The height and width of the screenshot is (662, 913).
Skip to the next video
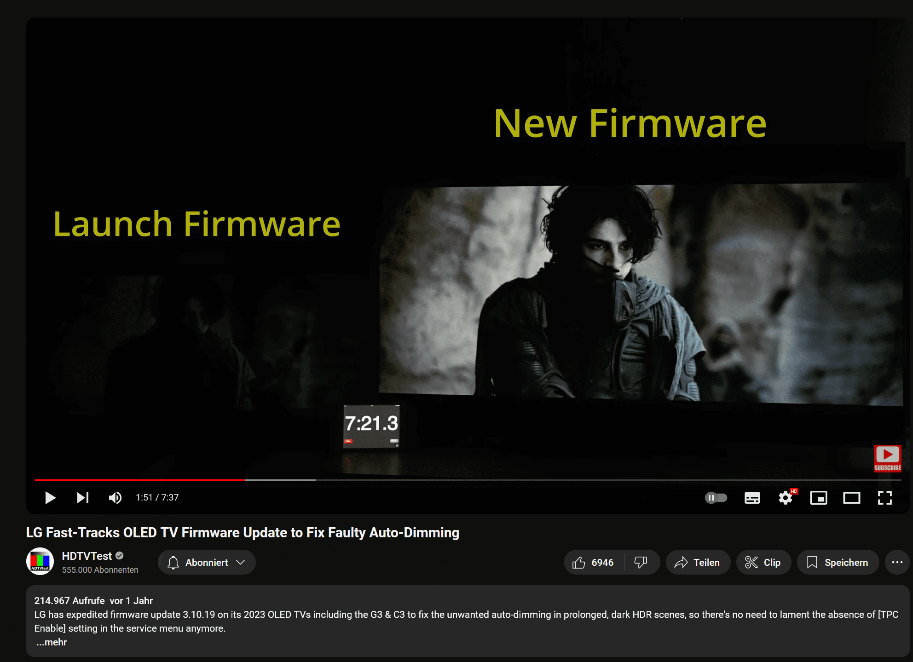[83, 498]
